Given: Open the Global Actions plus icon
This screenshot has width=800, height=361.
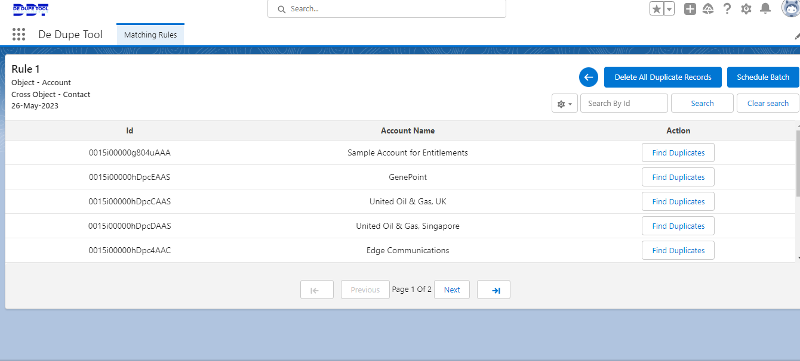Looking at the screenshot, I should pyautogui.click(x=690, y=9).
